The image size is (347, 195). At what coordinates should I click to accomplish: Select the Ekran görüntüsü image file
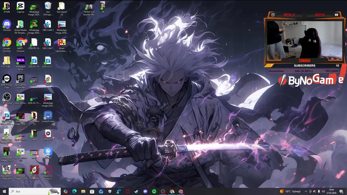click(62, 45)
